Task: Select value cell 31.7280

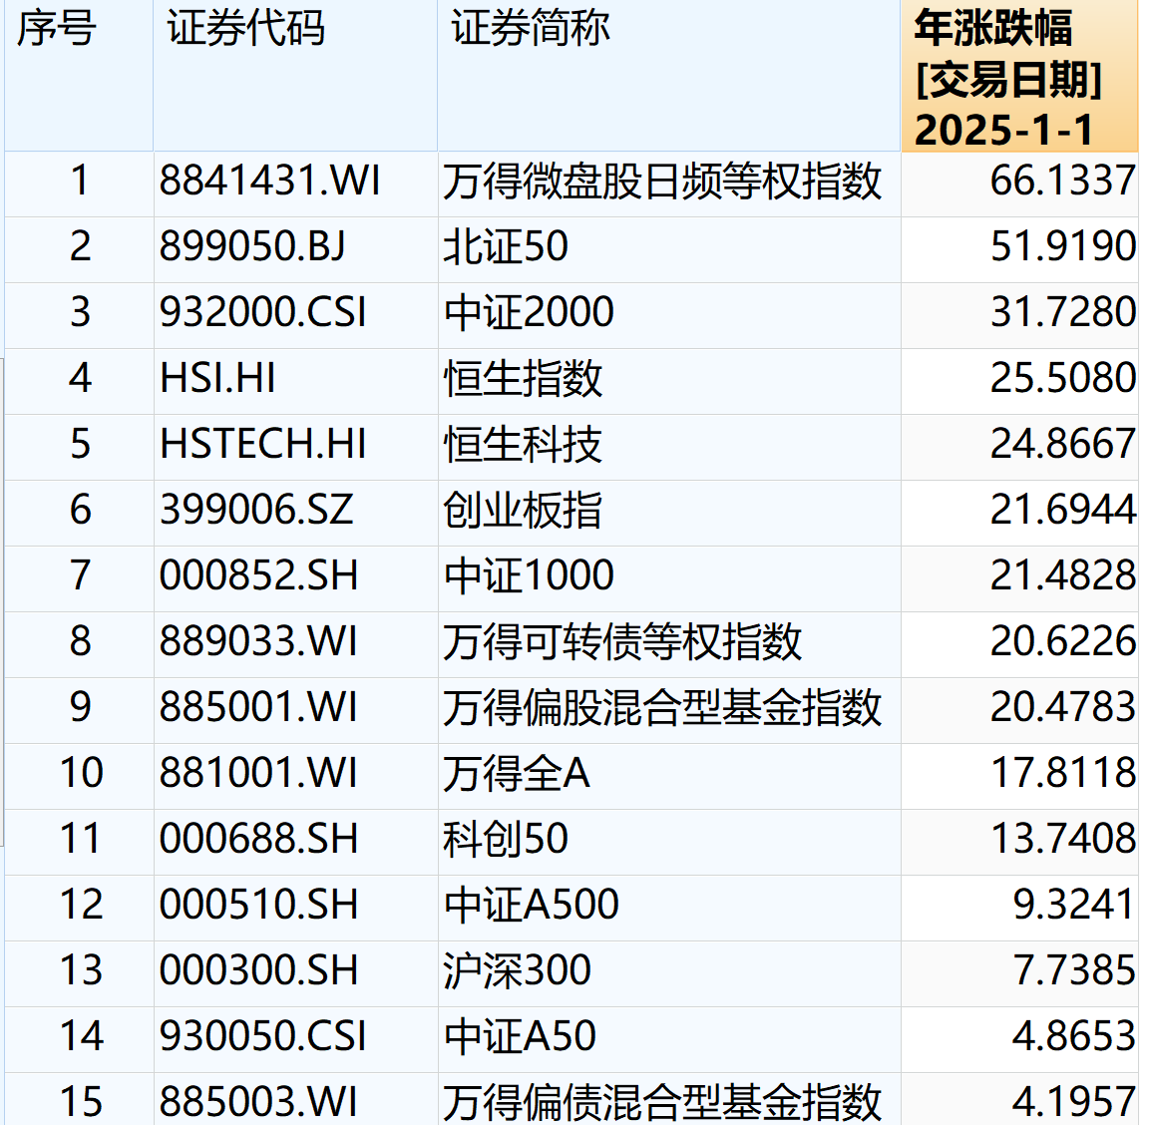Action: (x=1019, y=316)
